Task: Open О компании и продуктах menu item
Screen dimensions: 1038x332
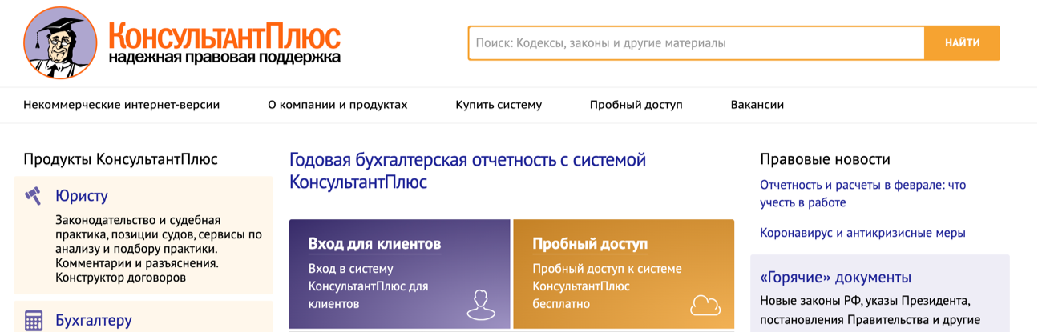Action: coord(337,105)
